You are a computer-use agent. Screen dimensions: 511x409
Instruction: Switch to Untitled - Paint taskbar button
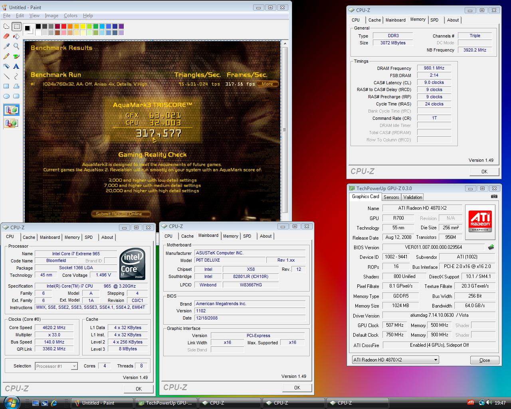pyautogui.click(x=102, y=403)
